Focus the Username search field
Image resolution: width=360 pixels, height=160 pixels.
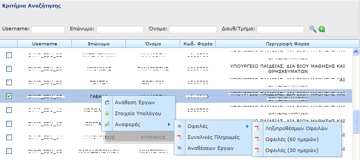click(48, 29)
